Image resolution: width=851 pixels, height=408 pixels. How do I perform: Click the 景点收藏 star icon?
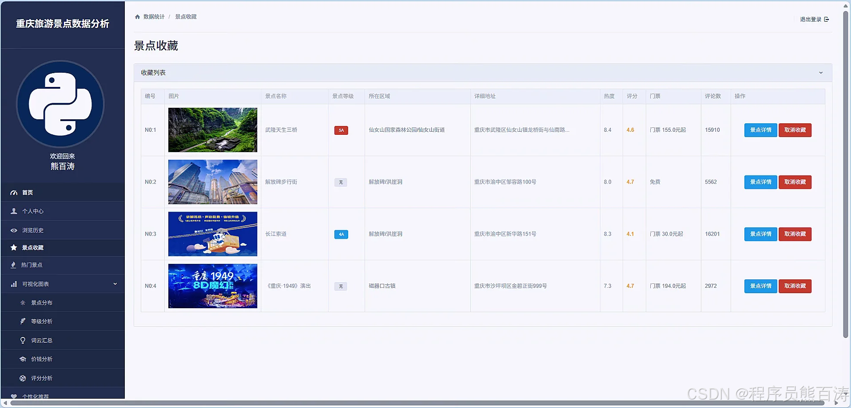pos(14,247)
